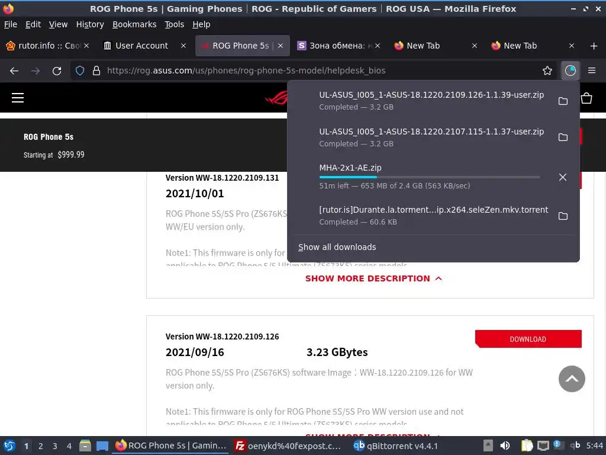
Task: Cancel the MHA-2x1-AE.zip download
Action: 563,177
